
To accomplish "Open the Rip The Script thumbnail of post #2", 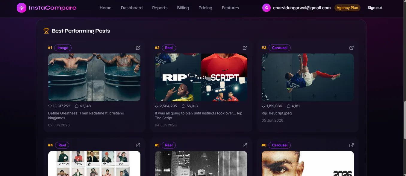I will [201, 77].
